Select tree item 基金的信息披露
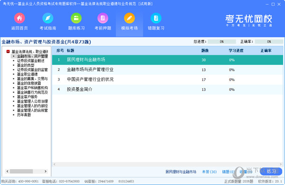Viewport: 285px width, 185px height. click(29, 83)
